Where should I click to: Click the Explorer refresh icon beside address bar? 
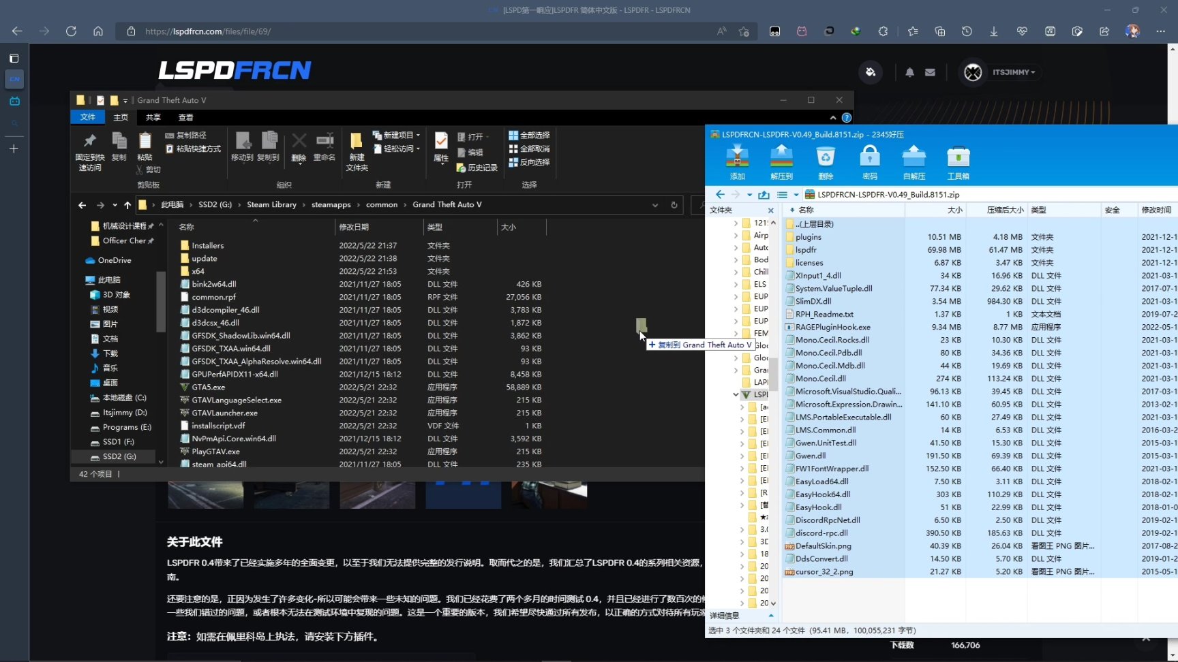tap(674, 205)
